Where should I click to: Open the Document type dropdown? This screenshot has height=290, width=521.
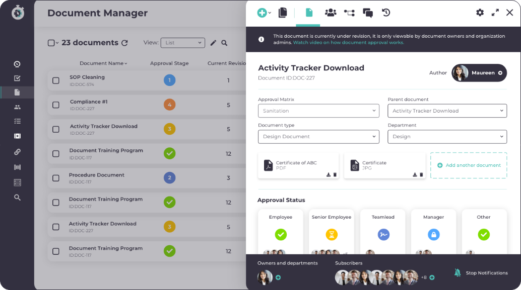pyautogui.click(x=318, y=137)
